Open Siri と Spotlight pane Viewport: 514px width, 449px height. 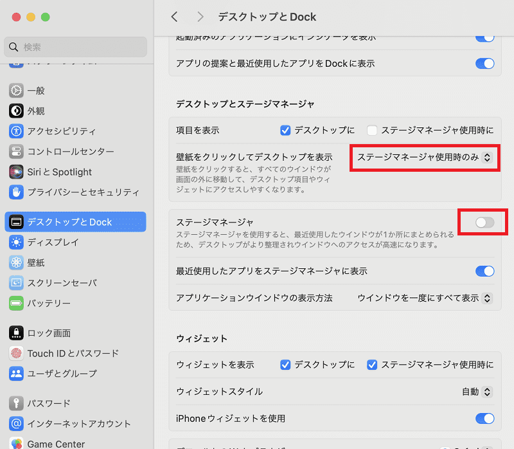click(75, 172)
